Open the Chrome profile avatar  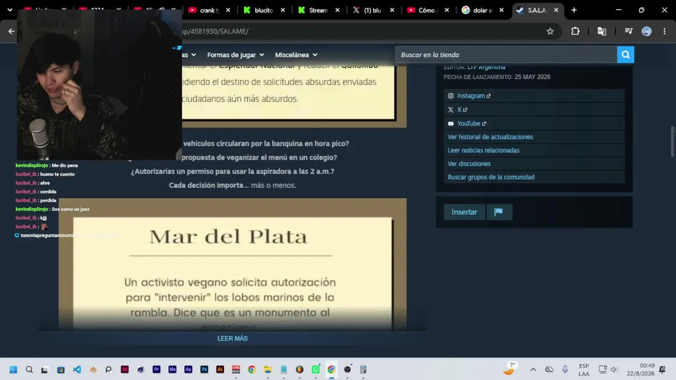pos(646,31)
